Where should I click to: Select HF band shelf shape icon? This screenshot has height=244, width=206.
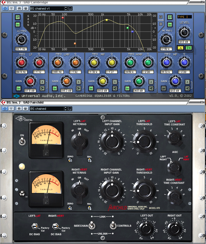click(x=187, y=89)
